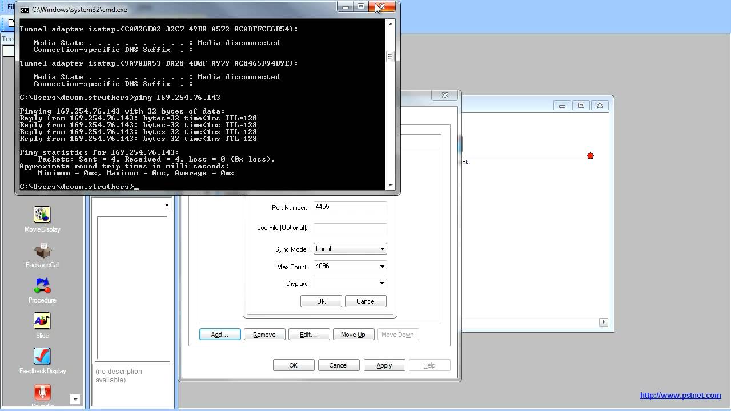Open the Display dropdown

coord(382,284)
